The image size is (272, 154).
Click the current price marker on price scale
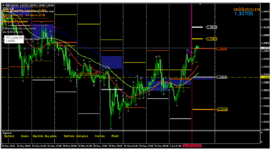click(264, 48)
